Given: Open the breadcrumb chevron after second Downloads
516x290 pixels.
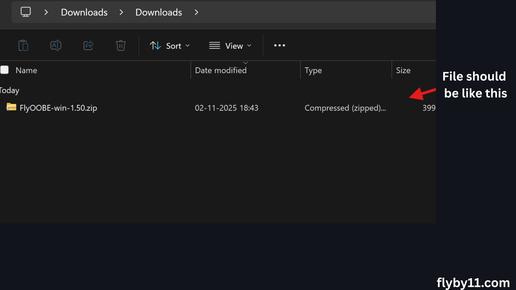Looking at the screenshot, I should coord(196,12).
